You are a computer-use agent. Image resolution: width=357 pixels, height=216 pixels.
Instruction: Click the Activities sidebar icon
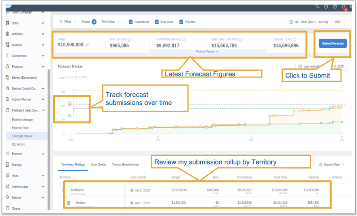(x=7, y=34)
